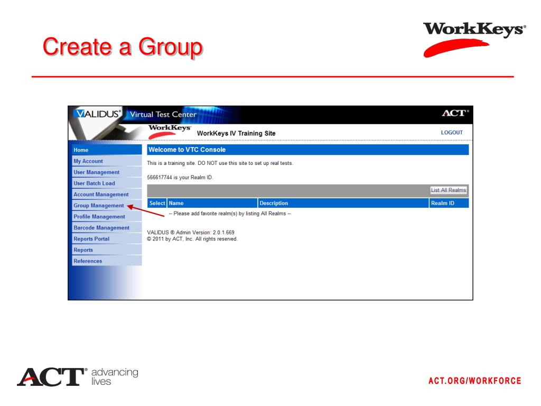This screenshot has height=406, width=541.
Task: Click the Create a Group slide title
Action: click(x=123, y=47)
